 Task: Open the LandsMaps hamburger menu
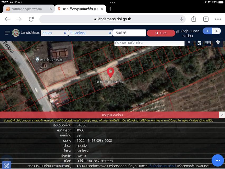click(x=7, y=33)
